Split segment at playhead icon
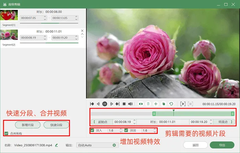The width and height of the screenshot is (240, 153). point(141,104)
